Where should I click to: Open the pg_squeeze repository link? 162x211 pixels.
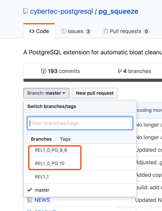click(118, 11)
